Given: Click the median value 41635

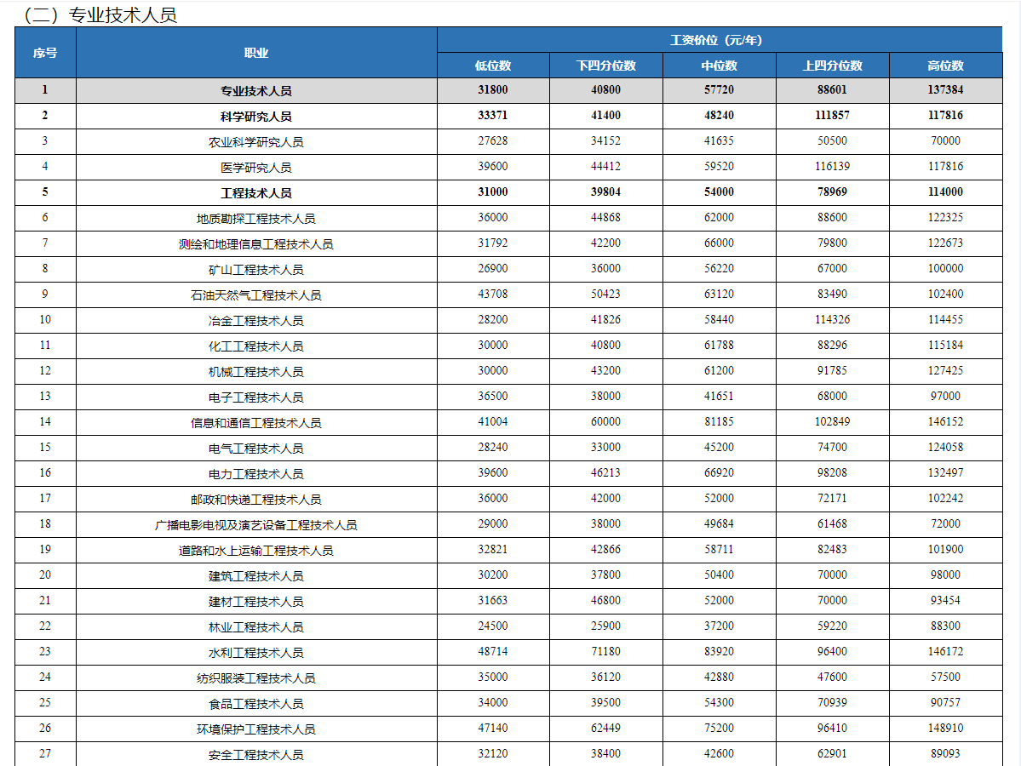Looking at the screenshot, I should tap(719, 140).
